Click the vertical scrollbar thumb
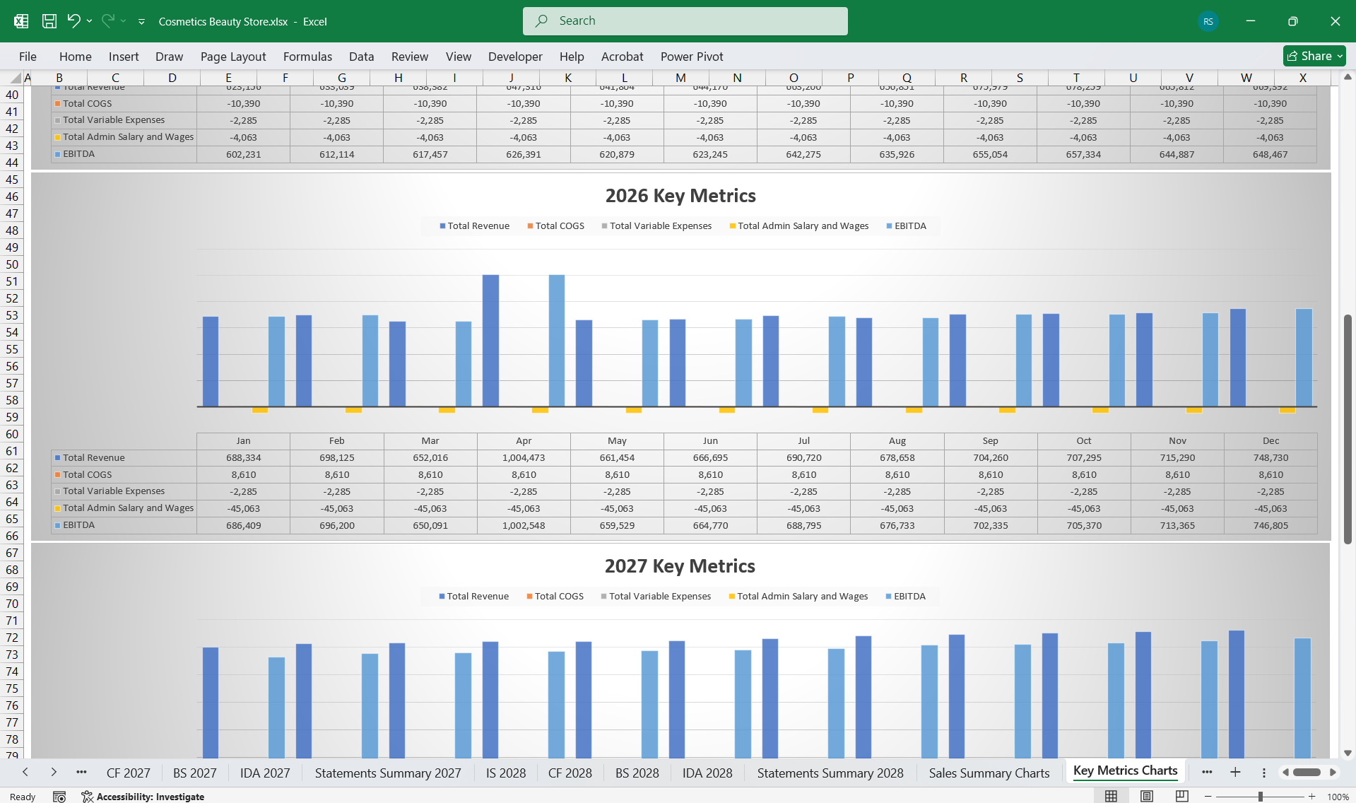This screenshot has height=803, width=1356. coord(1348,429)
